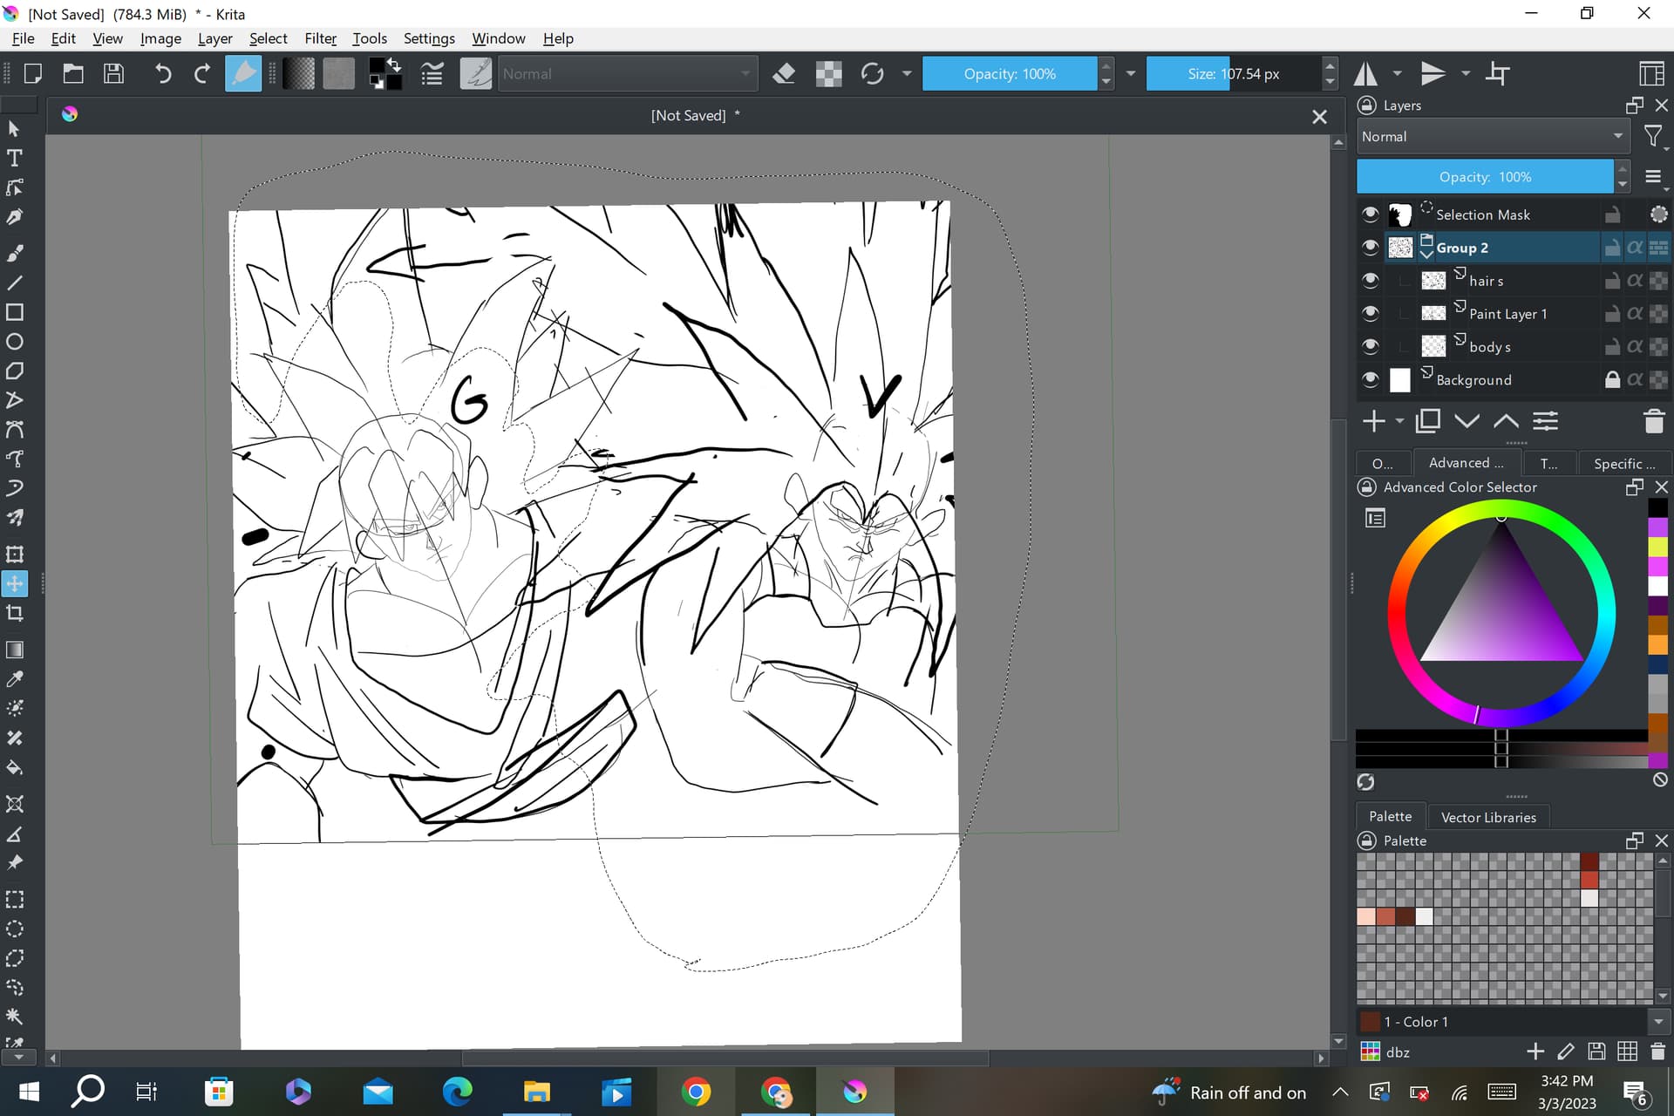Switch to the Vector Libraries tab
The width and height of the screenshot is (1674, 1116).
[x=1488, y=817]
